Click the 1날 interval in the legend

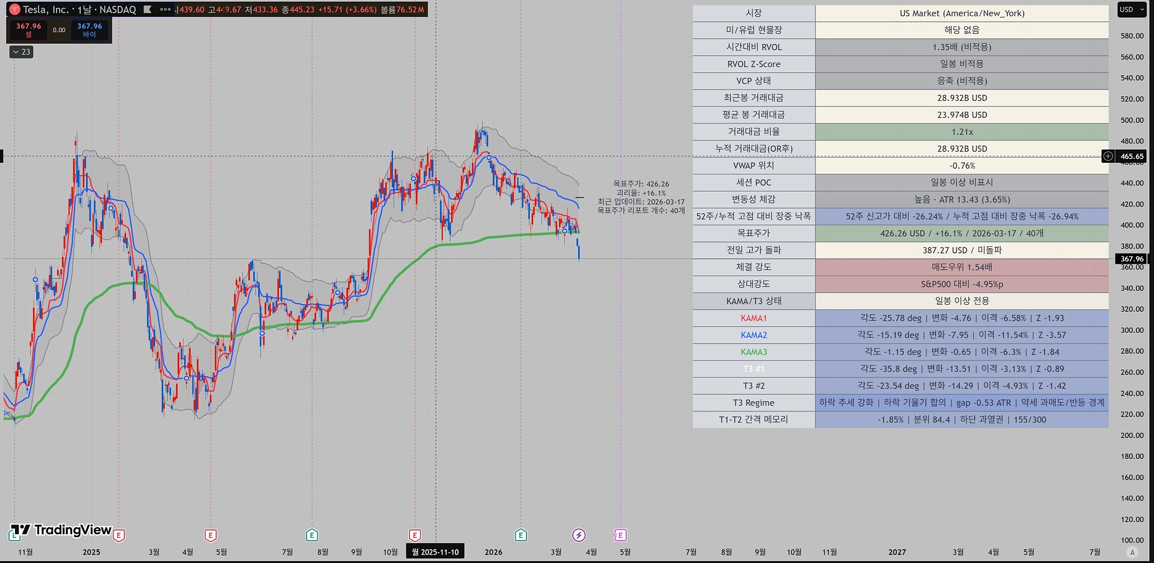click(84, 10)
